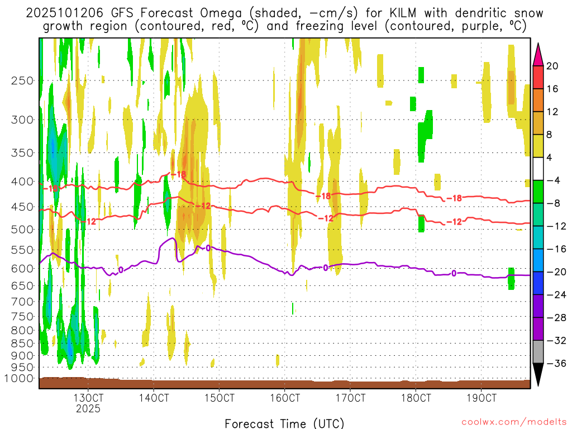This screenshot has width=572, height=429.
Task: Click the purple 0 freezing level label near 150CT
Action: [208, 248]
